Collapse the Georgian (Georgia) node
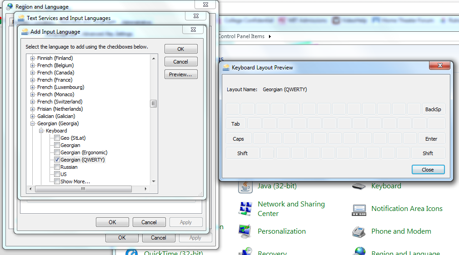The height and width of the screenshot is (255, 459). [x=32, y=123]
